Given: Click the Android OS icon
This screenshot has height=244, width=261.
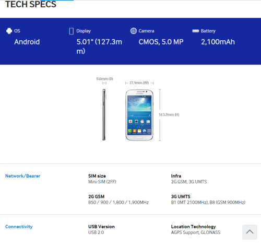Looking at the screenshot, I should pos(9,31).
